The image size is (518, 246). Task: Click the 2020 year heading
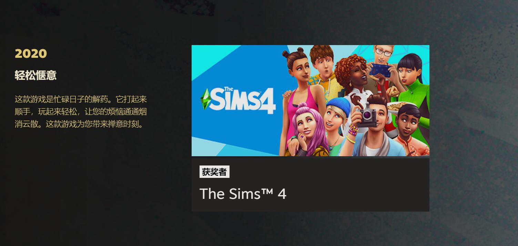point(31,54)
